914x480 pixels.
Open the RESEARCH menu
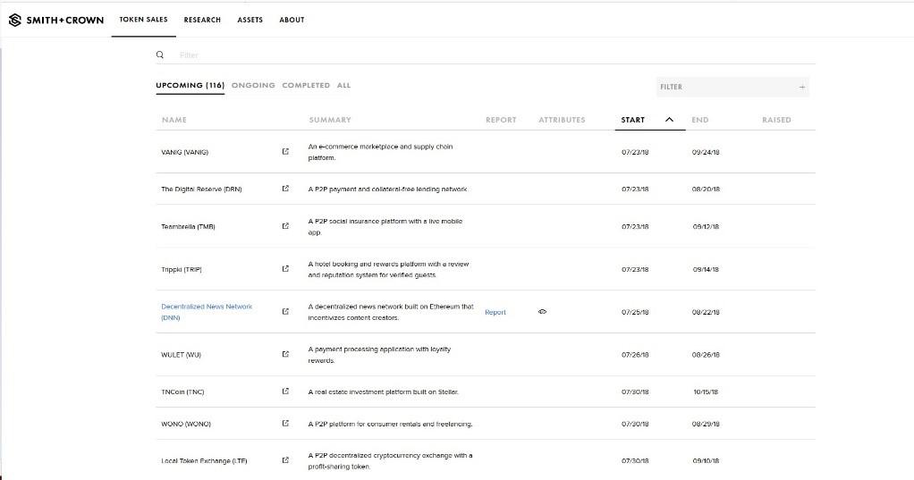[x=202, y=20]
